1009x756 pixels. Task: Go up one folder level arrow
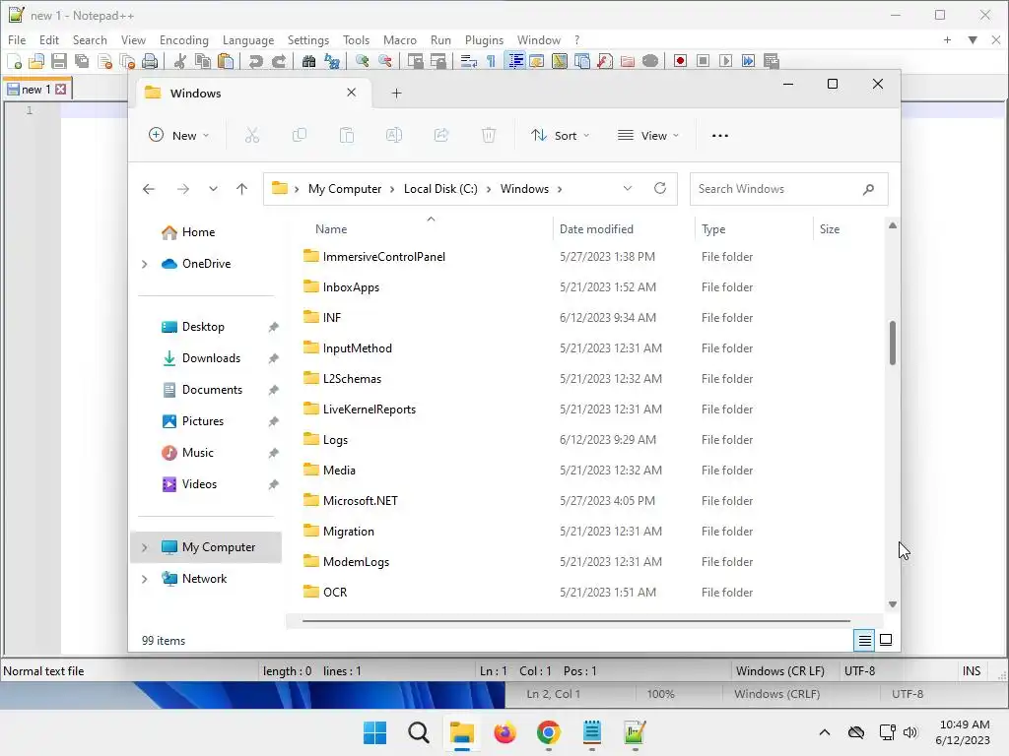(242, 189)
